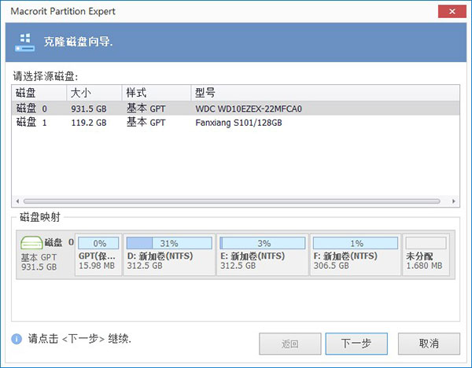
Task: Click the 0% usage bar of GPT partition
Action: (98, 243)
